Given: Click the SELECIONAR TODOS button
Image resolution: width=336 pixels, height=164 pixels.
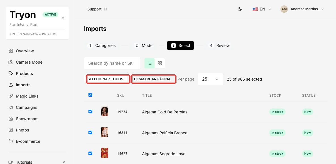Looking at the screenshot, I should (x=108, y=79).
